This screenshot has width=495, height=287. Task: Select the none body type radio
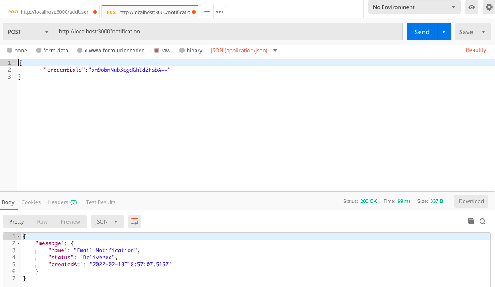(10, 50)
